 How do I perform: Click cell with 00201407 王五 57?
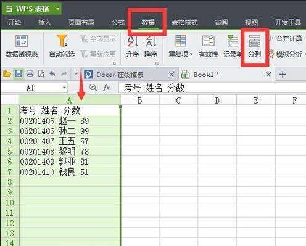tap(70, 141)
